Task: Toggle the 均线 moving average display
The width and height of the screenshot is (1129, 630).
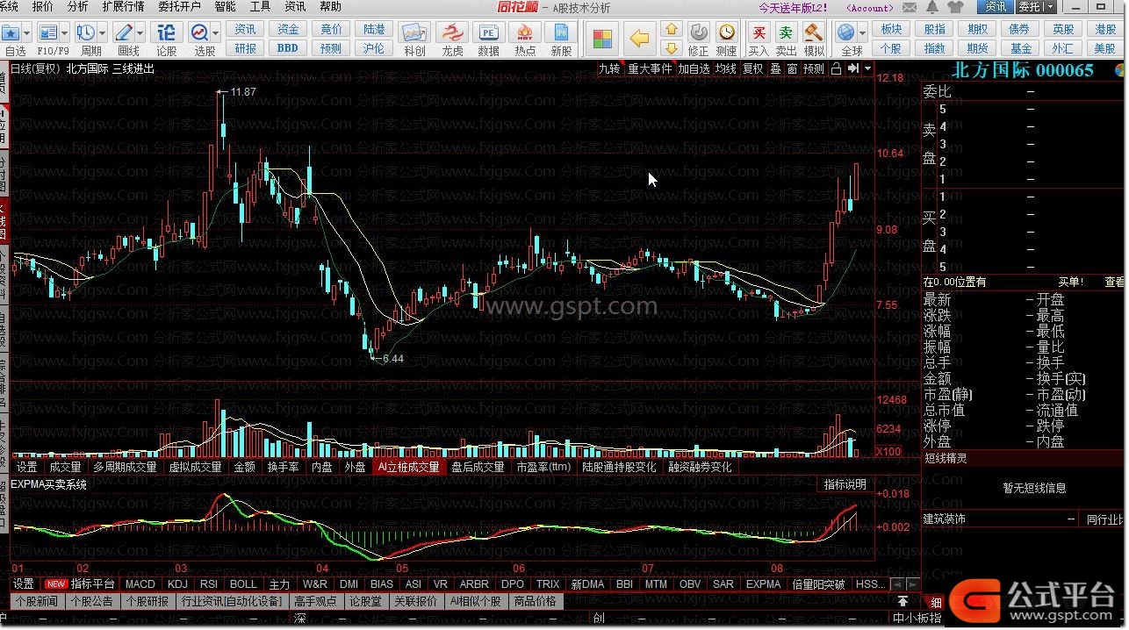Action: (x=725, y=68)
